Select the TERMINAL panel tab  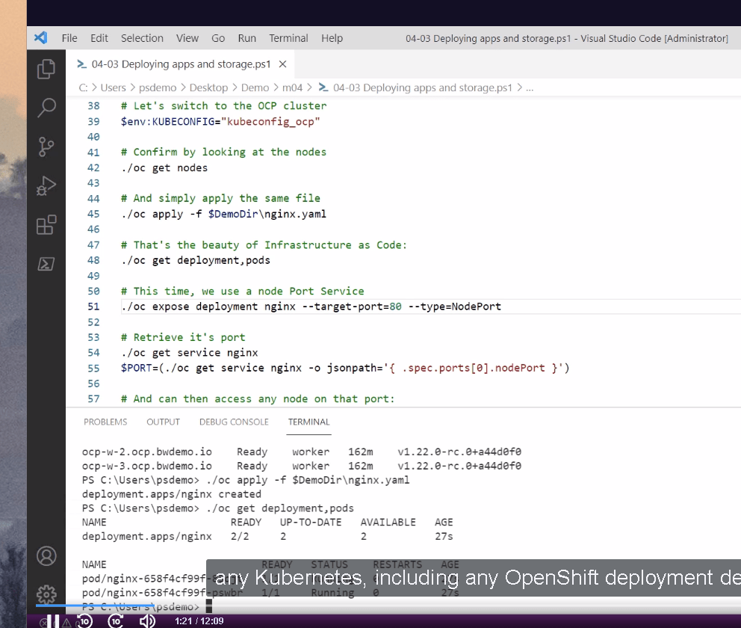(x=309, y=422)
